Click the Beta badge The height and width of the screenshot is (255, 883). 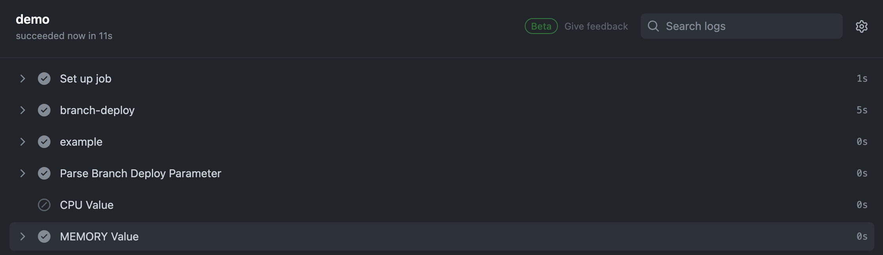(x=541, y=26)
